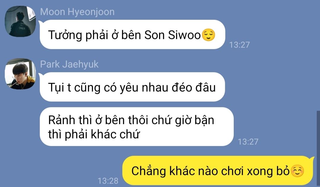Click the words 'thì phải khác chứ' in the two-line message
This screenshot has width=320, height=187.
point(94,134)
